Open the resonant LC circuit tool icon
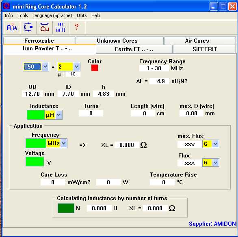238x237 pixels. click(28, 27)
